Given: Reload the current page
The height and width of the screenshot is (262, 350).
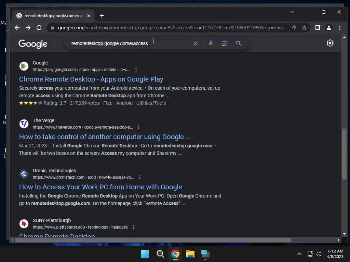Looking at the screenshot, I should [39, 28].
